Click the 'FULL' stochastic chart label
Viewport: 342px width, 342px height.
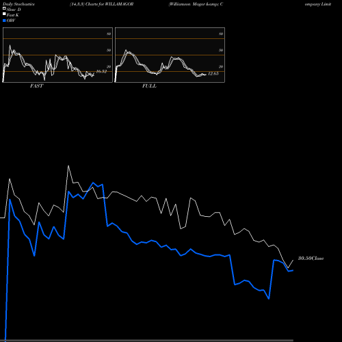[x=149, y=86]
